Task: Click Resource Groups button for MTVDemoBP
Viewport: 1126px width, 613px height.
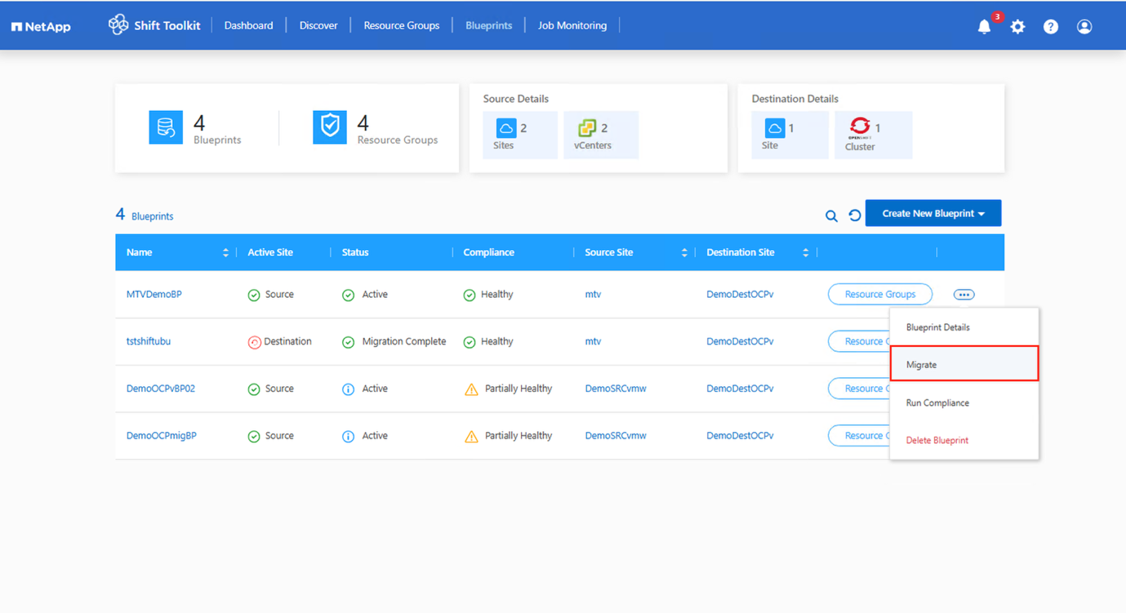Action: coord(879,295)
